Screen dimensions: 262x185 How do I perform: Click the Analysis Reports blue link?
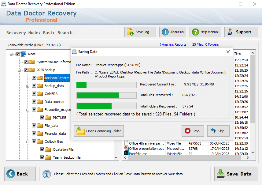pos(174,44)
